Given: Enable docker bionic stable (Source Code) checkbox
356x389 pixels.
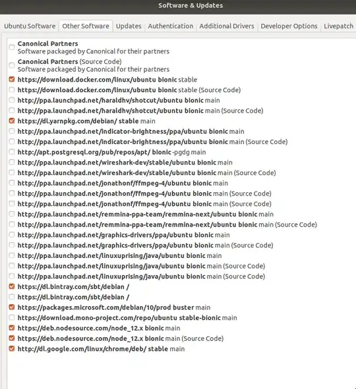Looking at the screenshot, I should pos(12,90).
